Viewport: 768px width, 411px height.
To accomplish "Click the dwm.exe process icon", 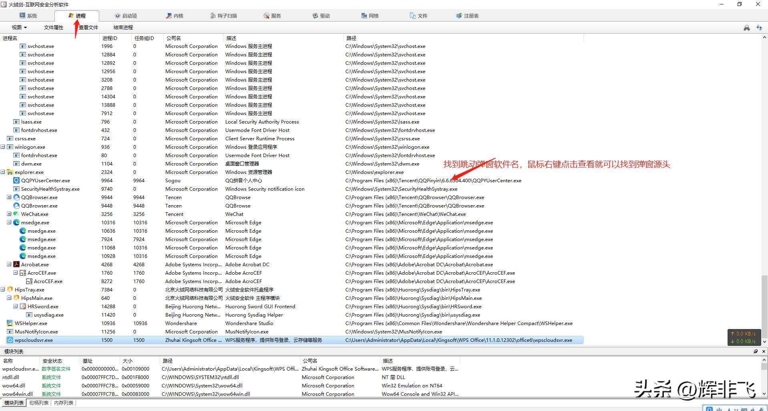I will [16, 164].
